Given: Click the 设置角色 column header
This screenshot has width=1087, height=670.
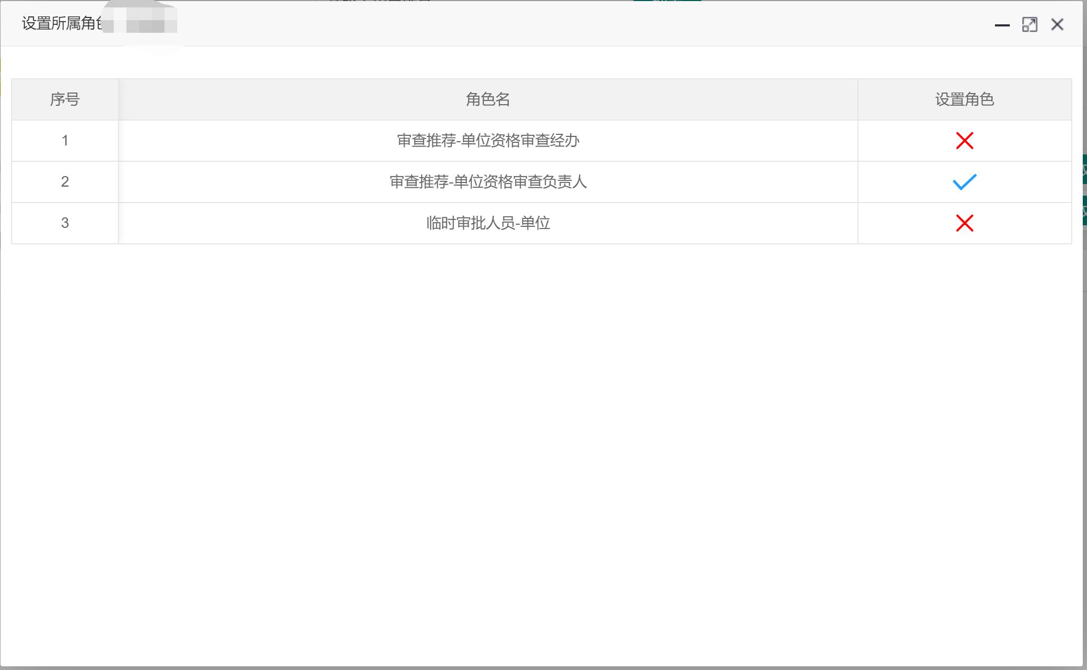Looking at the screenshot, I should pyautogui.click(x=964, y=99).
